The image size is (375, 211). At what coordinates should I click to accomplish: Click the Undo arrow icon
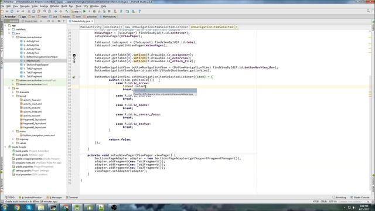pos(18,11)
